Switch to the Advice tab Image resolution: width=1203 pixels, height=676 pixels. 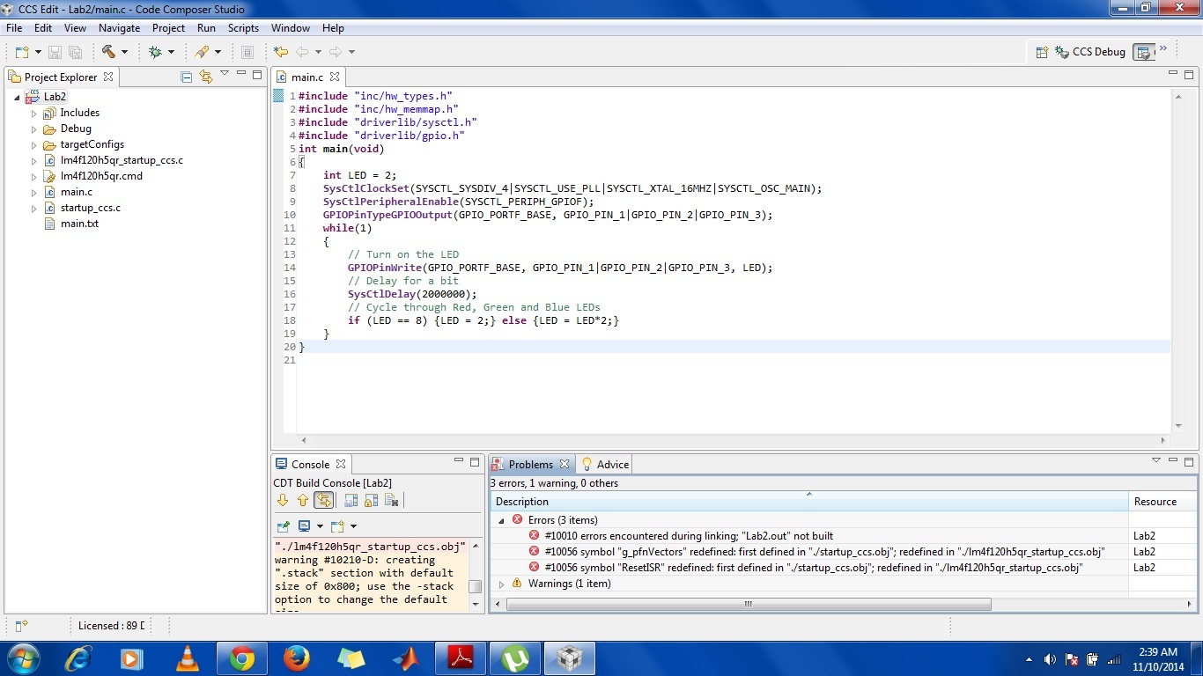coord(605,464)
